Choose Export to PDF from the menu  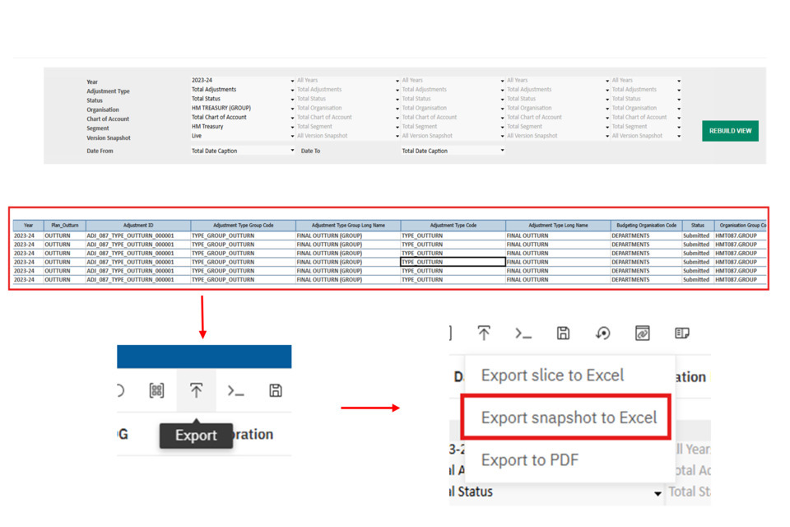tap(529, 459)
